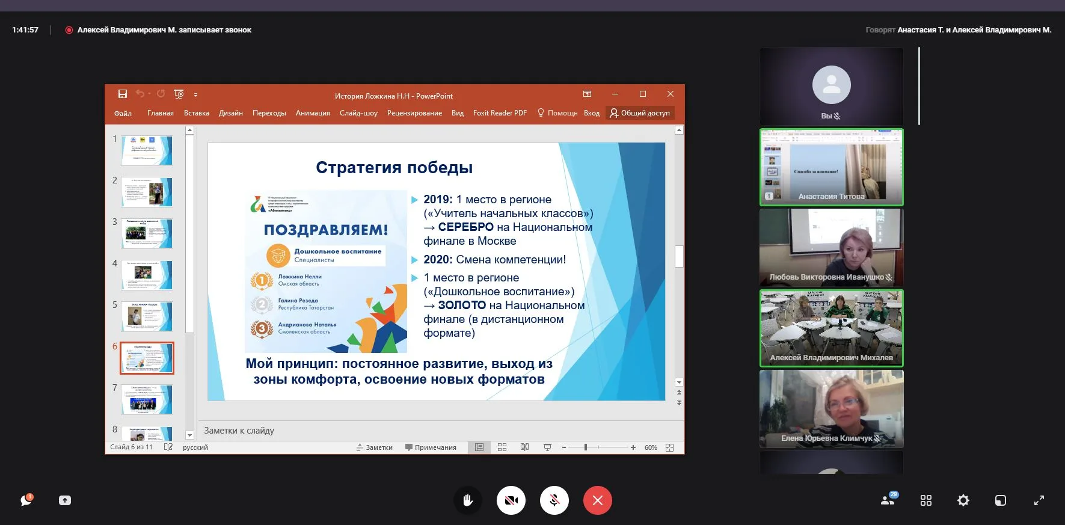Switch layout with the grid view icon
Image resolution: width=1065 pixels, height=525 pixels.
tap(926, 500)
